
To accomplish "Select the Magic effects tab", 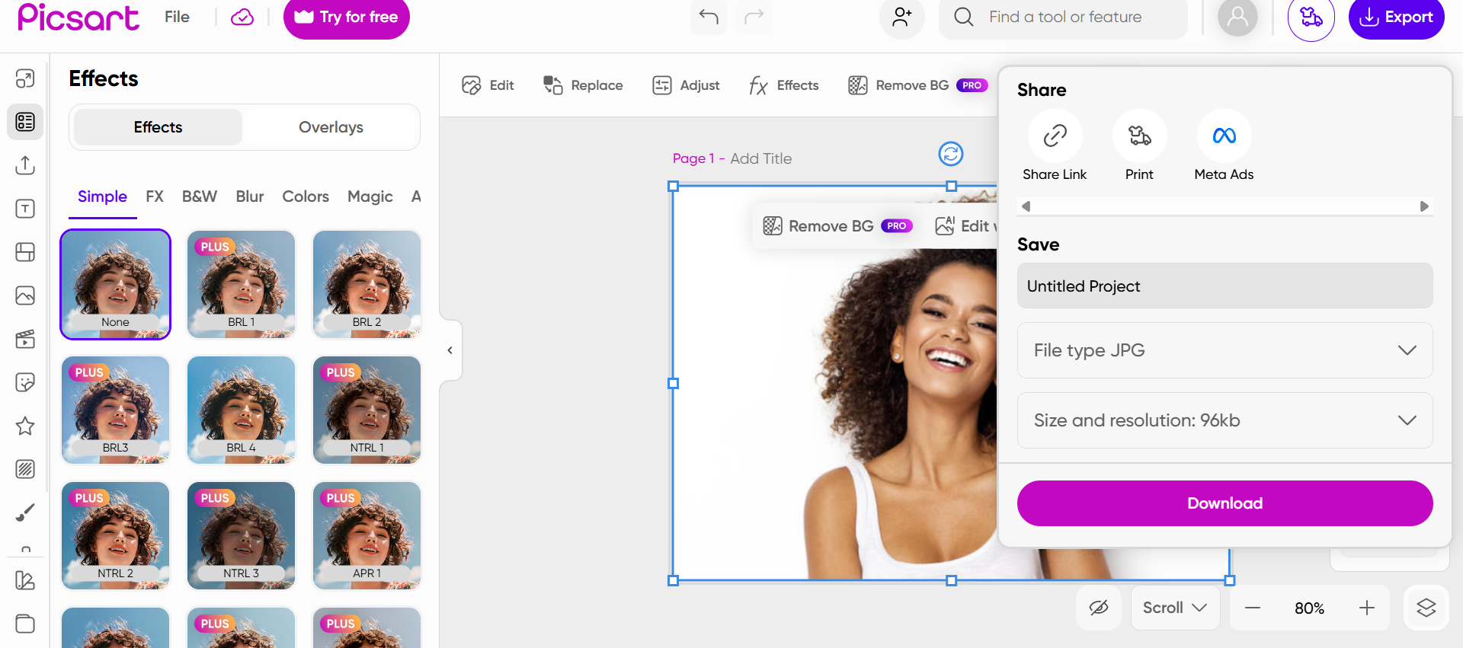I will click(370, 196).
